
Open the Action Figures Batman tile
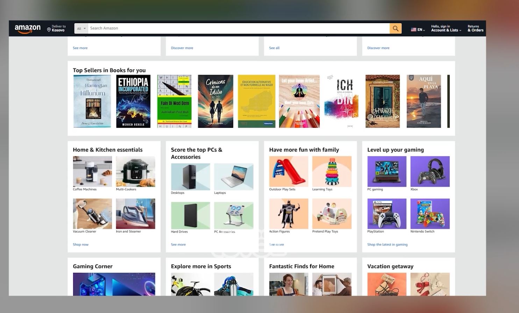(x=289, y=214)
